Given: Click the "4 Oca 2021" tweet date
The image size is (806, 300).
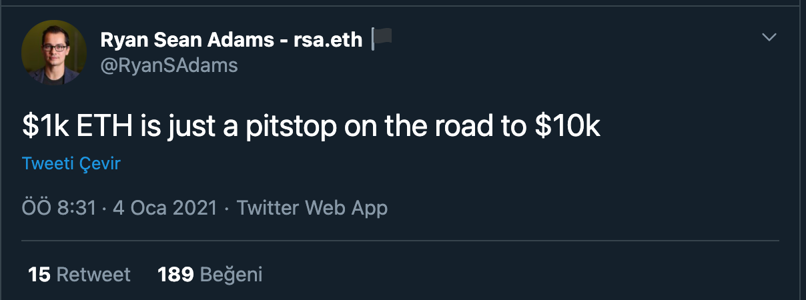Looking at the screenshot, I should coord(165,208).
